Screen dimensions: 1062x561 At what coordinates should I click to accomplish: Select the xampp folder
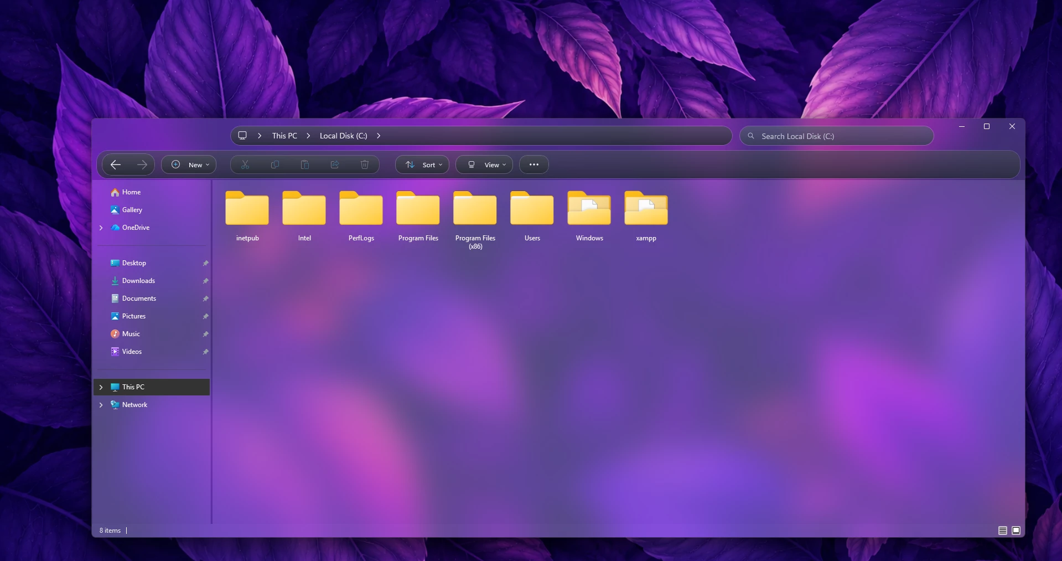(646, 217)
